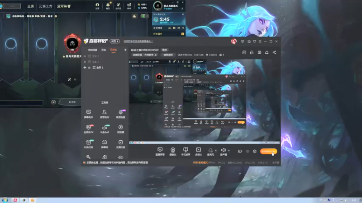Open the 斗鱼buff tool
362x203 pixels.
(x=105, y=129)
